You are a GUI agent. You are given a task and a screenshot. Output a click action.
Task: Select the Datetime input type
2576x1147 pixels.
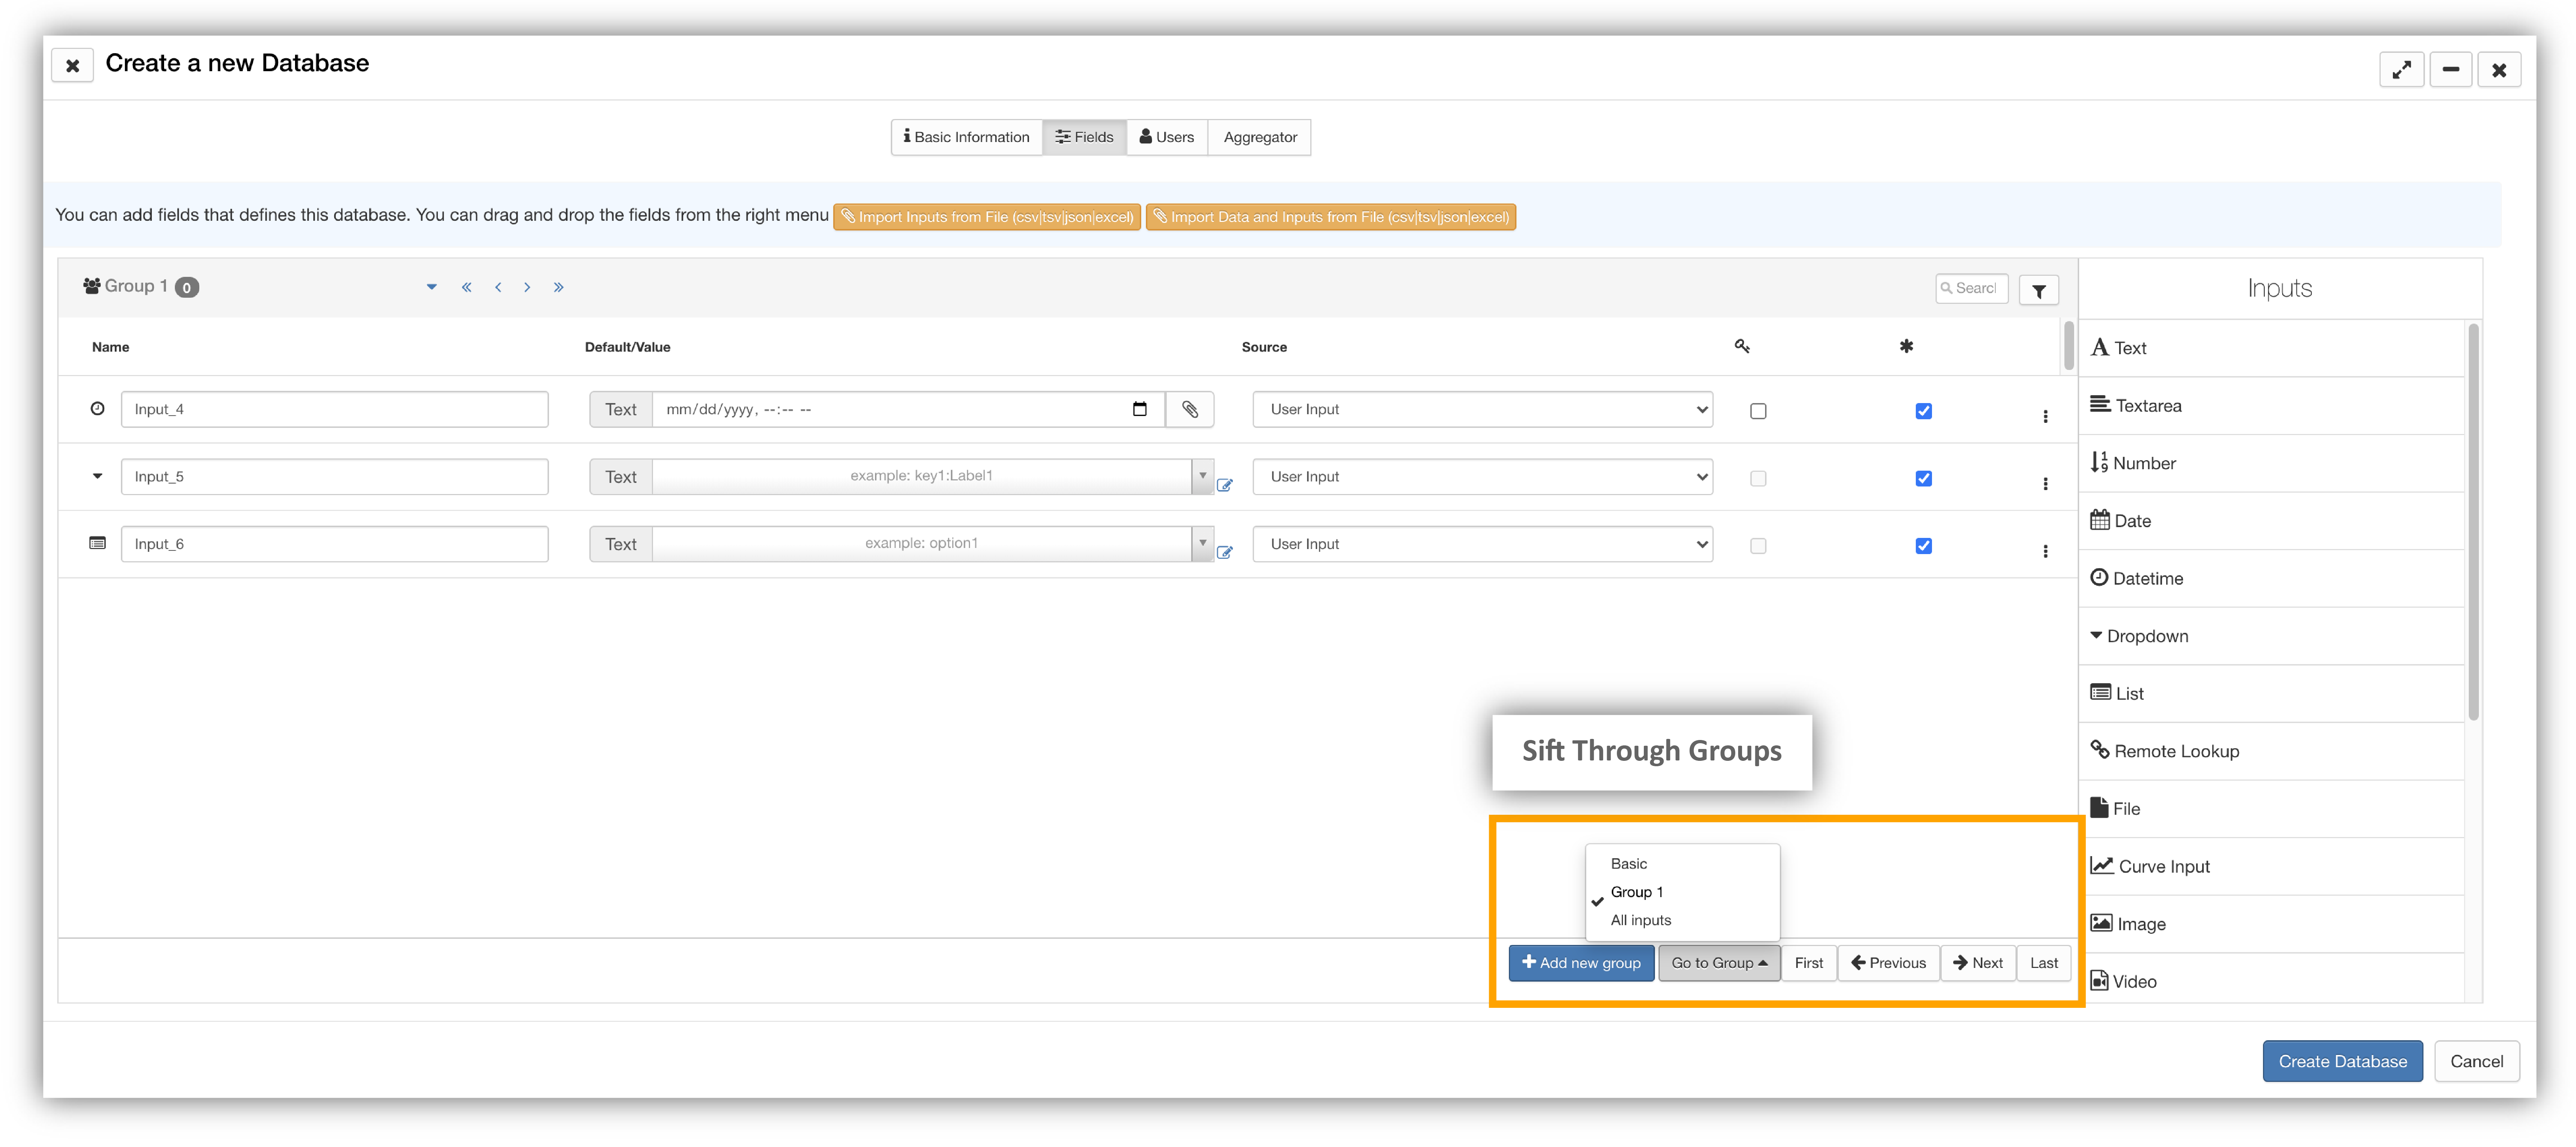pyautogui.click(x=2271, y=579)
